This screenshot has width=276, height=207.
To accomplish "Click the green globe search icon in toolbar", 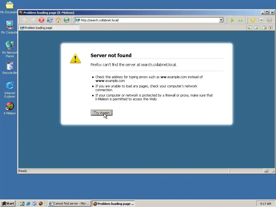I will tap(67, 20).
